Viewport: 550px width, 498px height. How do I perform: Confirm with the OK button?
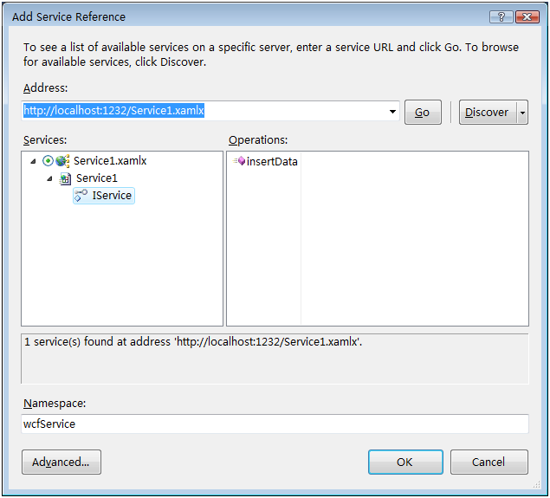[405, 462]
